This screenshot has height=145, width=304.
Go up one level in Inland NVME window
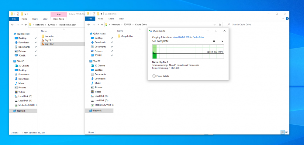[x=26, y=25]
